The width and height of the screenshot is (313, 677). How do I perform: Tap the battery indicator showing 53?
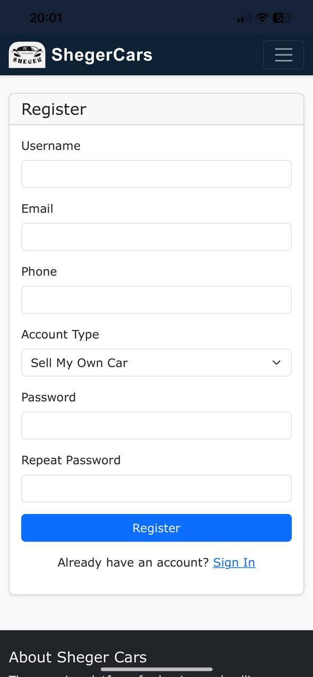point(282,17)
